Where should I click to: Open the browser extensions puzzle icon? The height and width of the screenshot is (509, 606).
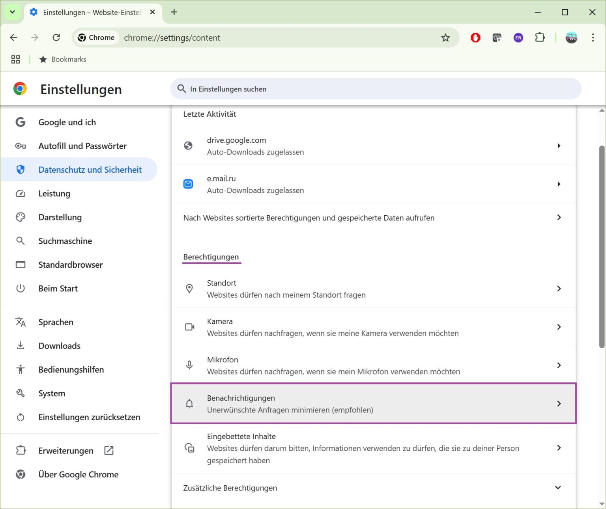point(540,37)
